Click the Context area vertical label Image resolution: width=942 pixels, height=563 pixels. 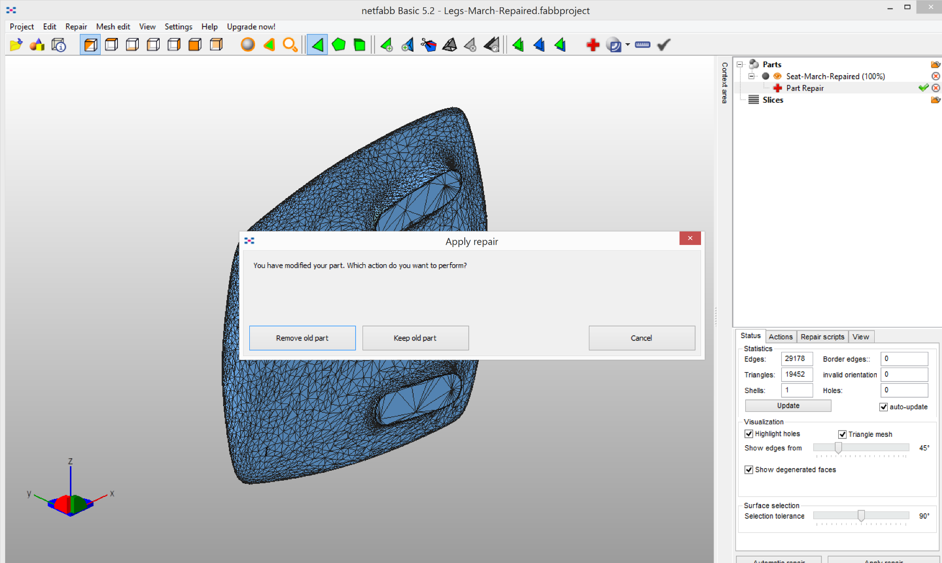coord(724,82)
